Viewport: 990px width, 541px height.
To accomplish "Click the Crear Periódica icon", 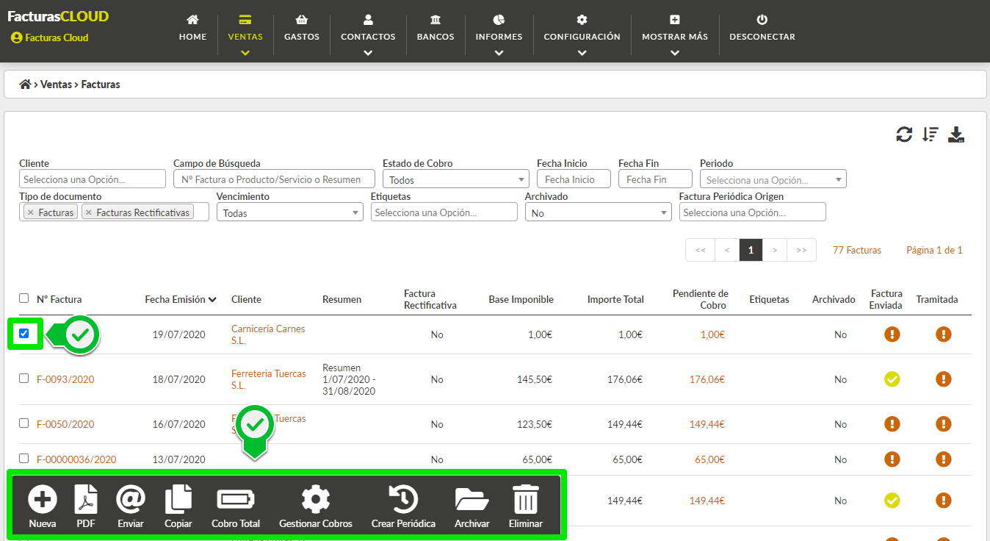I will pos(403,501).
